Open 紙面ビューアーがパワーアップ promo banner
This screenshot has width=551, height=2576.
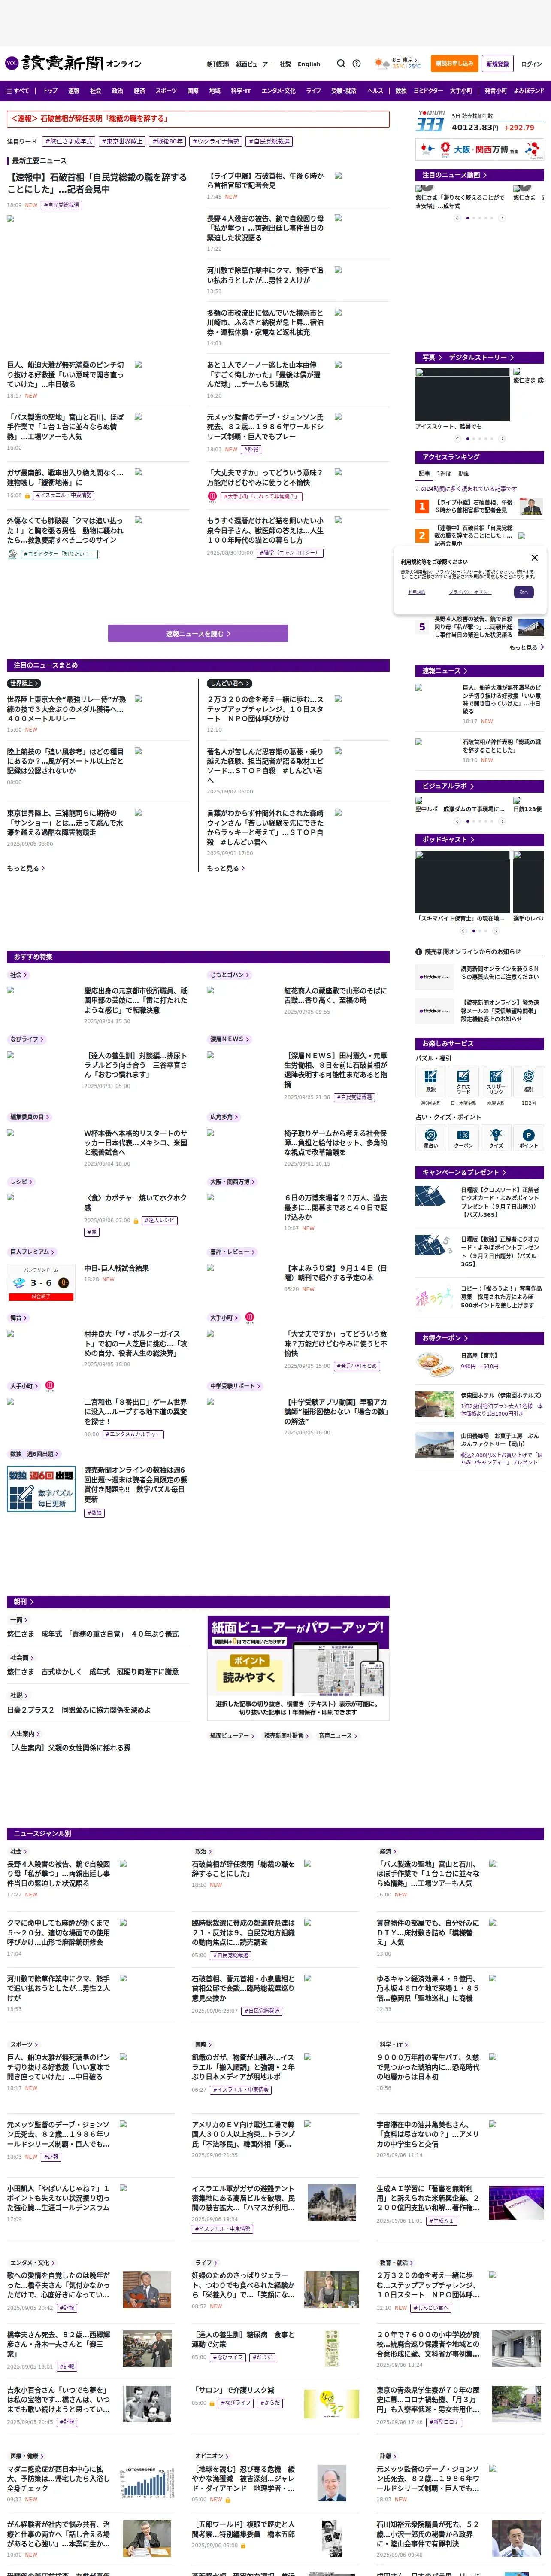(x=298, y=1668)
